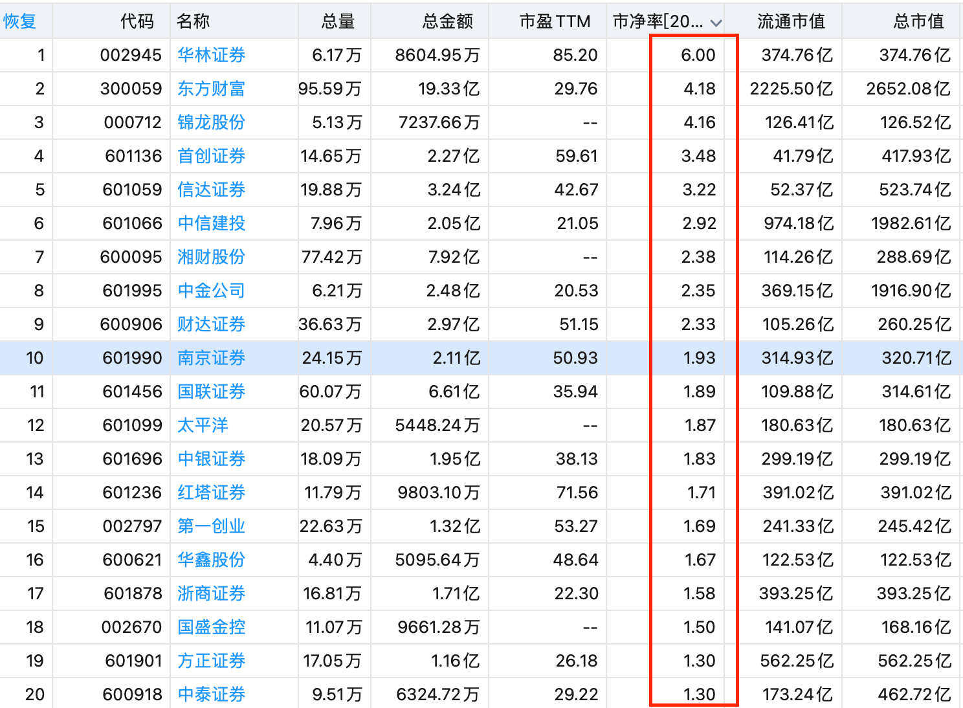
Task: Sort by the 总市值 column header
Action: [x=918, y=21]
